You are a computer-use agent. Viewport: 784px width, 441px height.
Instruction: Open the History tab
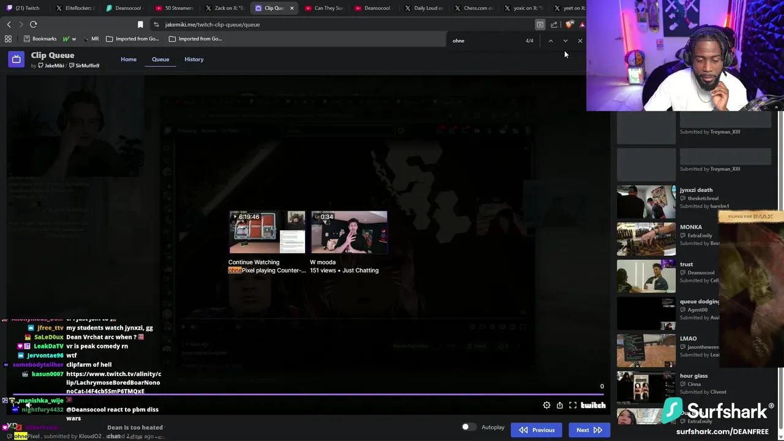(x=194, y=59)
